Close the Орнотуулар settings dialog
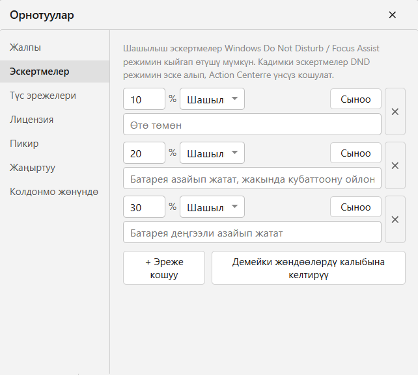The image size is (418, 375). 392,15
